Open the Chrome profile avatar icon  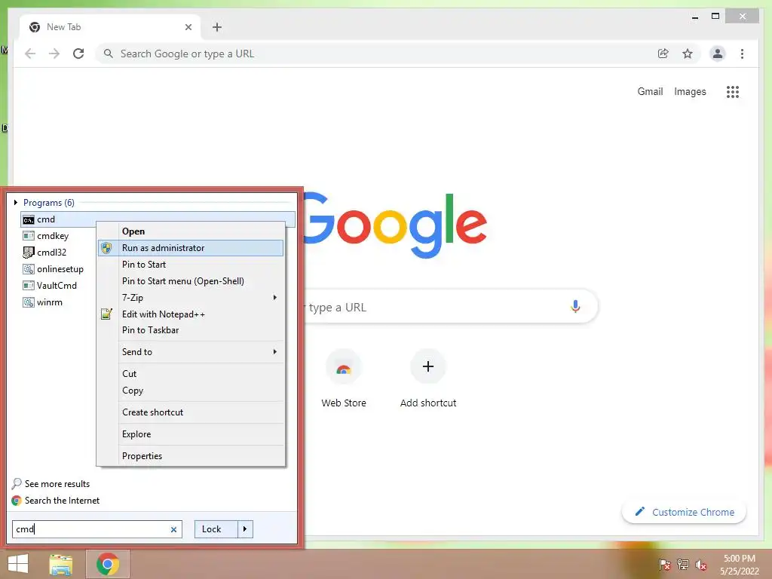[718, 54]
